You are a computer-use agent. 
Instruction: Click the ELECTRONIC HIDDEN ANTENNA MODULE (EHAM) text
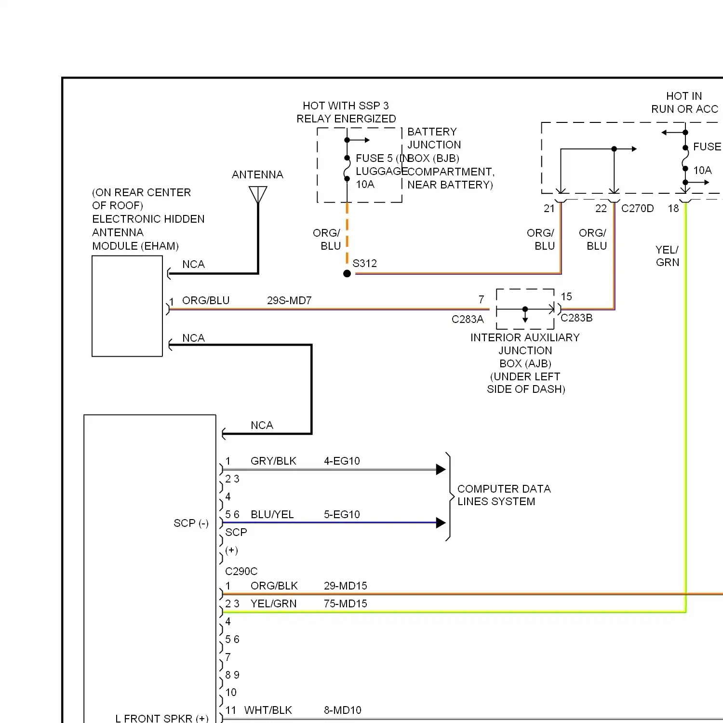(x=148, y=232)
